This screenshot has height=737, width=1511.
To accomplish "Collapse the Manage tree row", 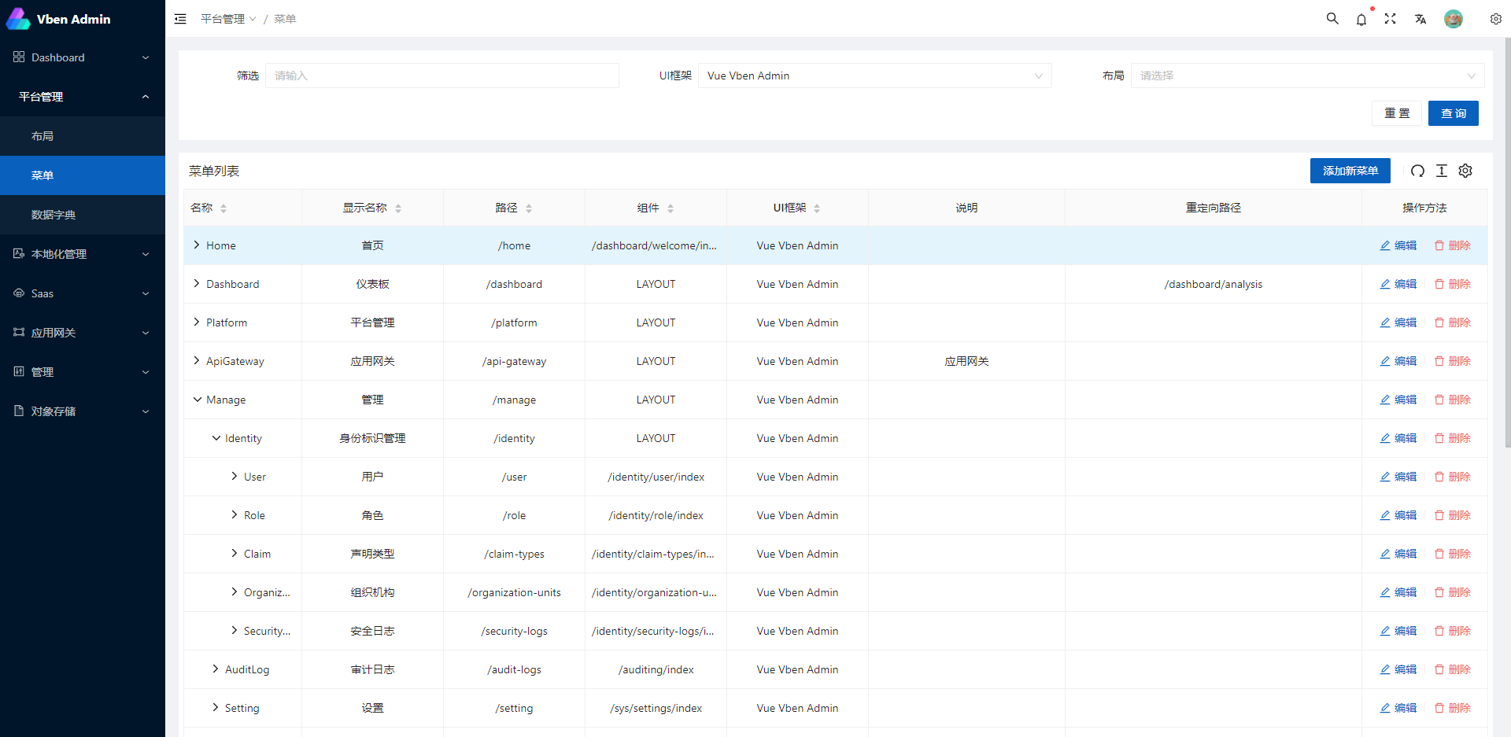I will click(197, 400).
